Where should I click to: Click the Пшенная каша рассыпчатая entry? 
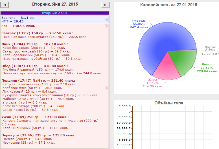[x=45, y=37]
